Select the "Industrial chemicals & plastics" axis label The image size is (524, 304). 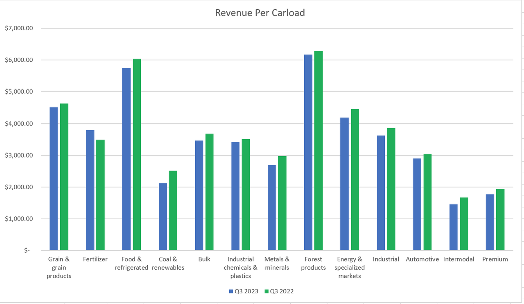(240, 268)
